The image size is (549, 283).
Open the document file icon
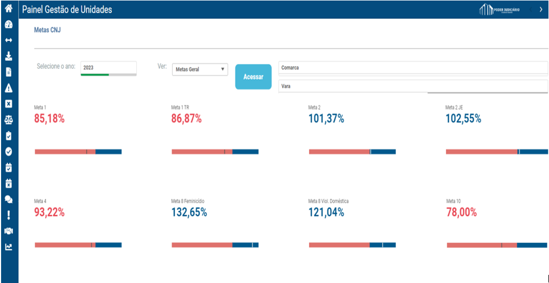(9, 72)
